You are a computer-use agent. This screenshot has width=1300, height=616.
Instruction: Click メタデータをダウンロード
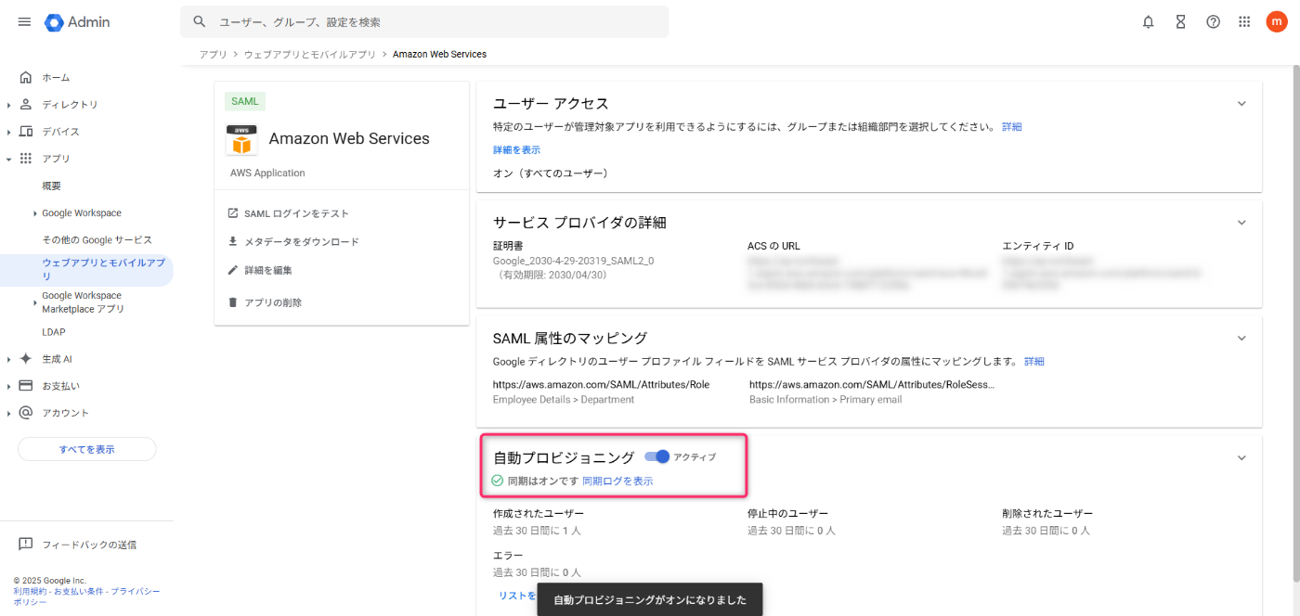click(x=302, y=241)
